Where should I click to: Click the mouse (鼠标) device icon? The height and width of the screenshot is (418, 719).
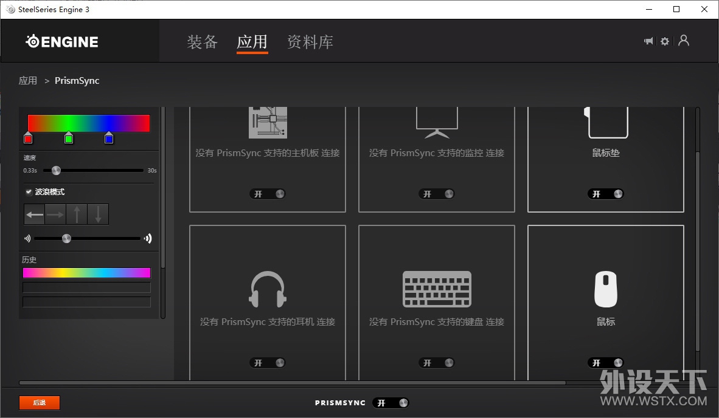click(x=606, y=289)
